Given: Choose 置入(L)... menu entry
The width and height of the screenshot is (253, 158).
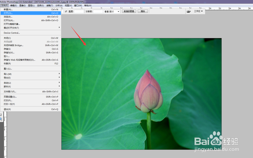Looking at the screenshot, I should (x=31, y=69).
